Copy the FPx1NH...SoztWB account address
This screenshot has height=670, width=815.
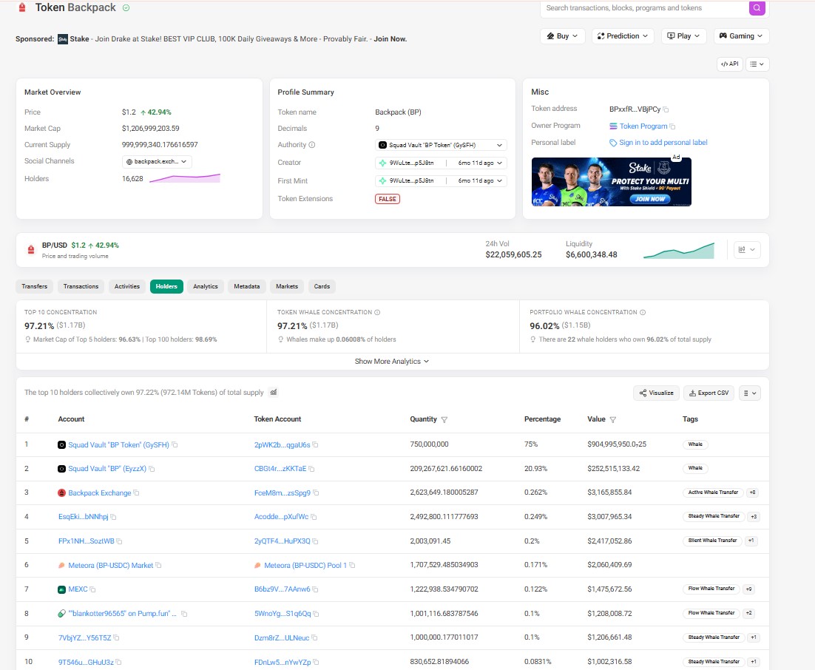coord(119,541)
